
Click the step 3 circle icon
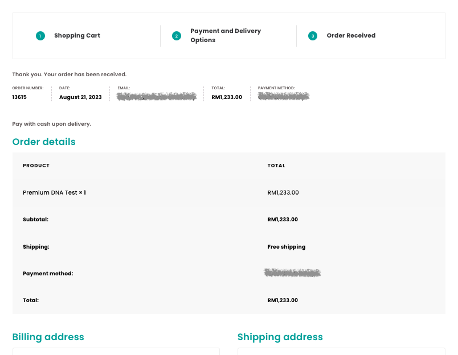(312, 35)
